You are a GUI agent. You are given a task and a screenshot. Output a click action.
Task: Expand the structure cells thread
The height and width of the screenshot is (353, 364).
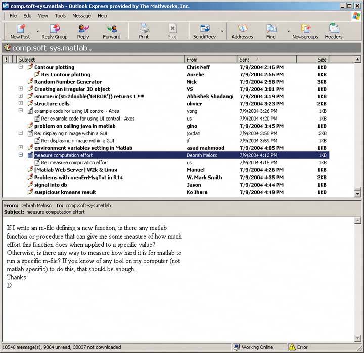pos(21,104)
